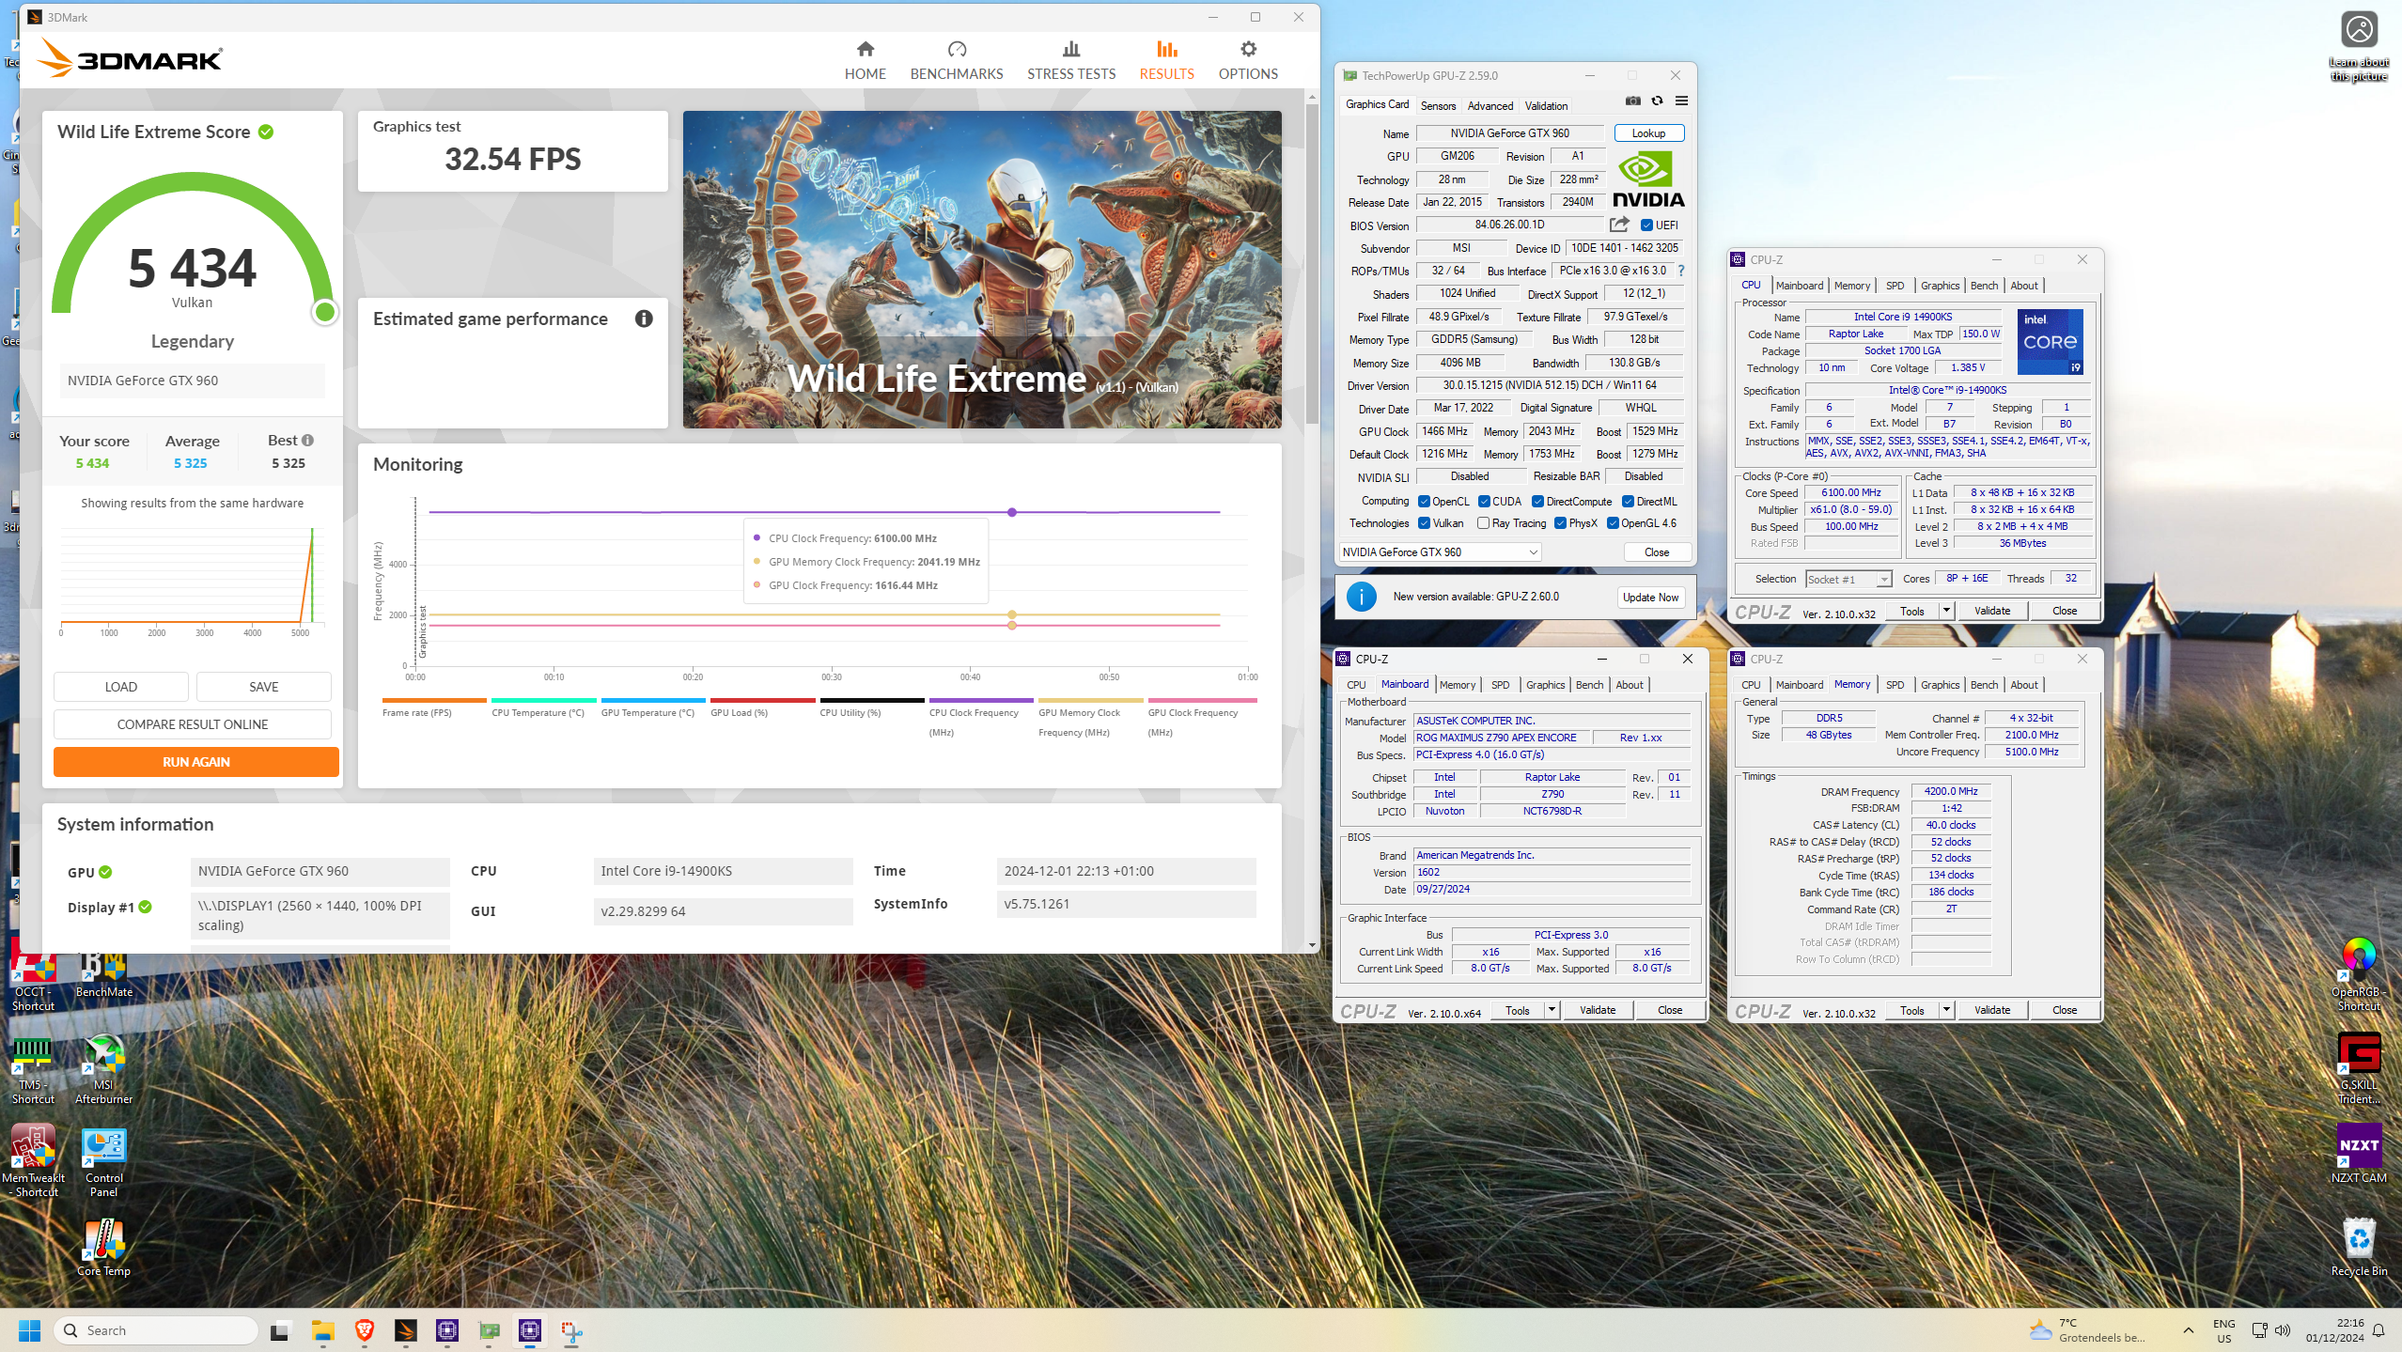Screen dimensions: 2402x1352
Task: Open BenchMate desktop icon
Action: pos(104,974)
